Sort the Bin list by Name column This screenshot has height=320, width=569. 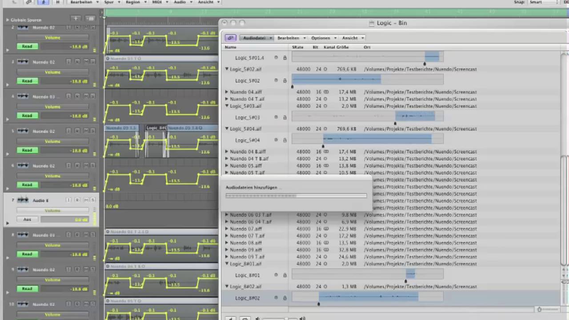(x=231, y=47)
